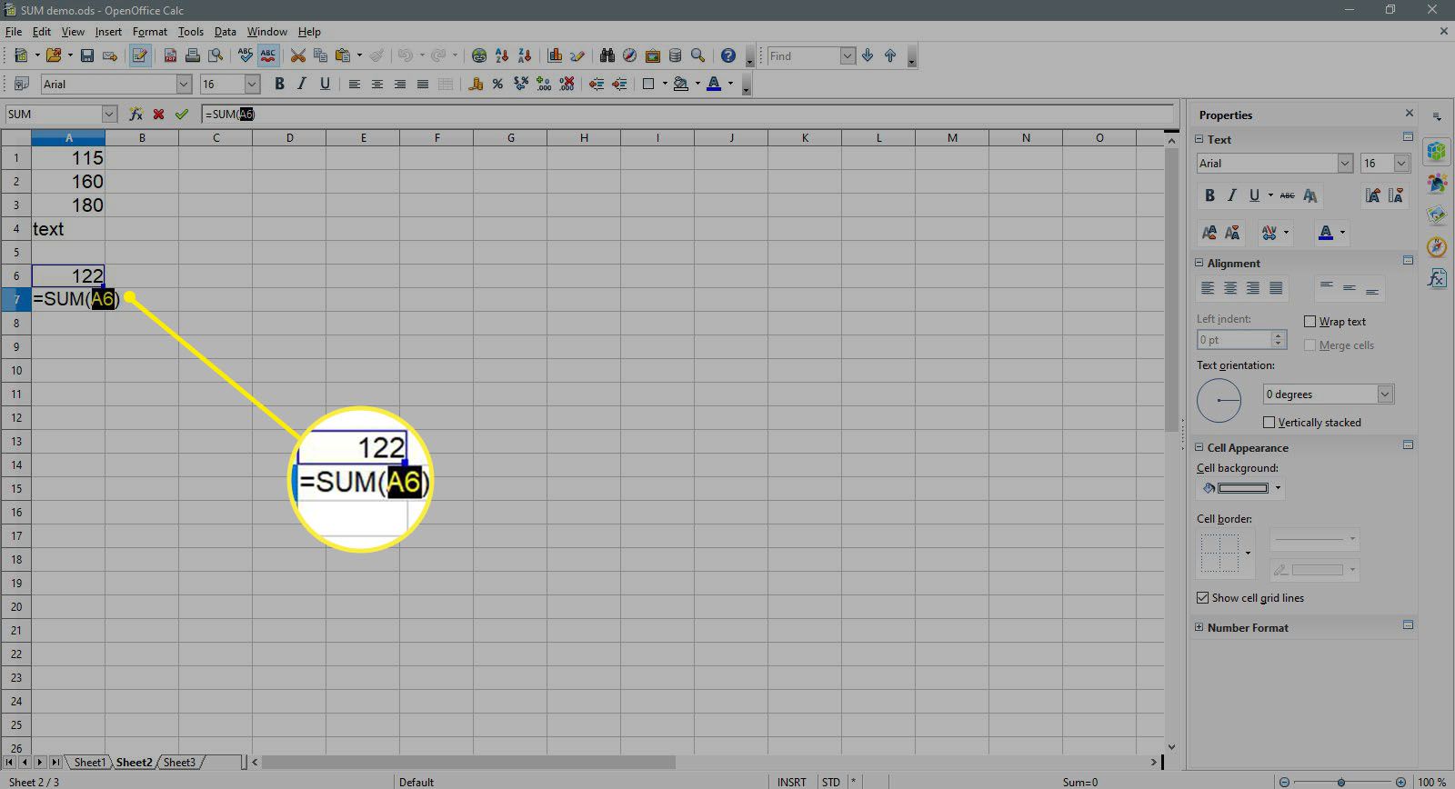Open the Find field dropdown arrow

[848, 56]
